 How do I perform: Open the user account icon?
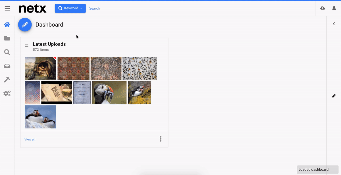[334, 8]
